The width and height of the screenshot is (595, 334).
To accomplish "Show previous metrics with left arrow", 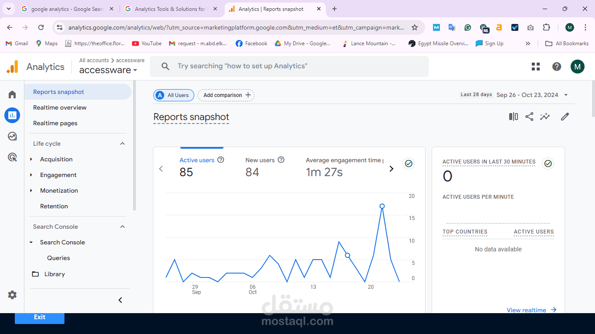I will click(x=161, y=169).
